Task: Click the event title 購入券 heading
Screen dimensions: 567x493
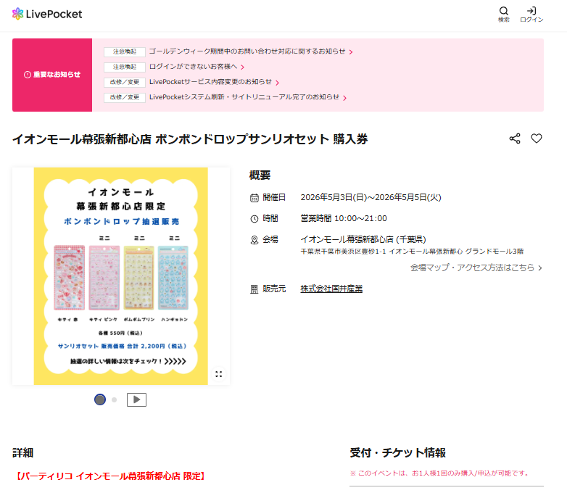Action: click(x=190, y=139)
